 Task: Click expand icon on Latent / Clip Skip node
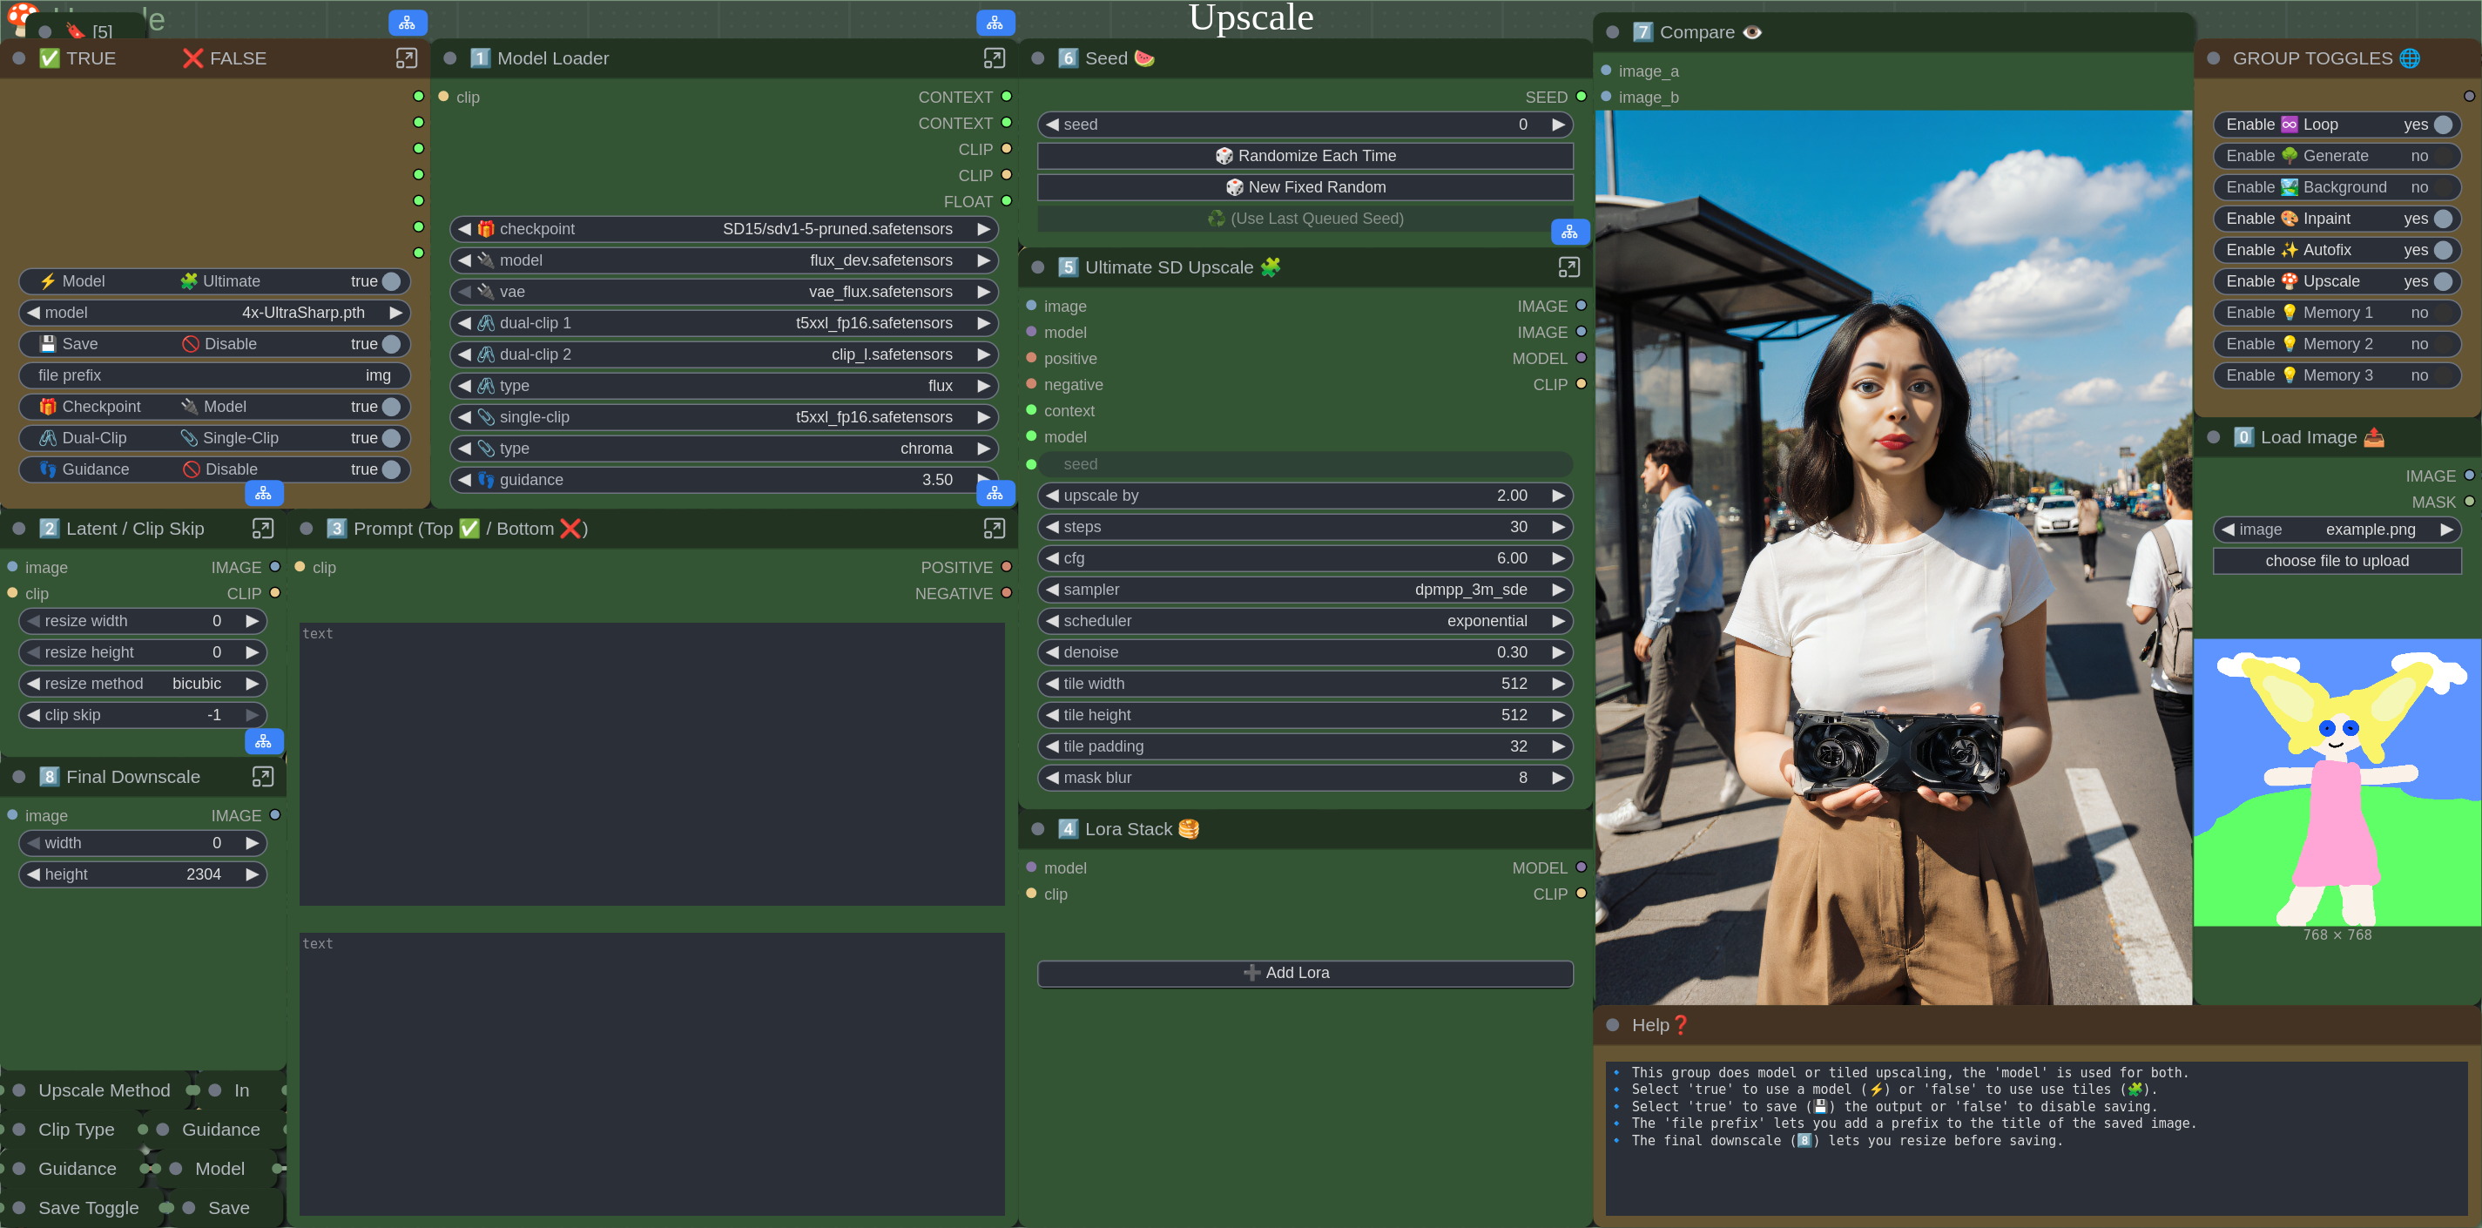(x=262, y=530)
